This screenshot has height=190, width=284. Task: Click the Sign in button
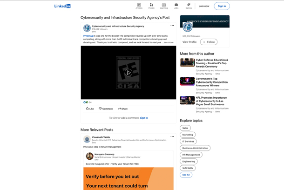click(x=222, y=6)
